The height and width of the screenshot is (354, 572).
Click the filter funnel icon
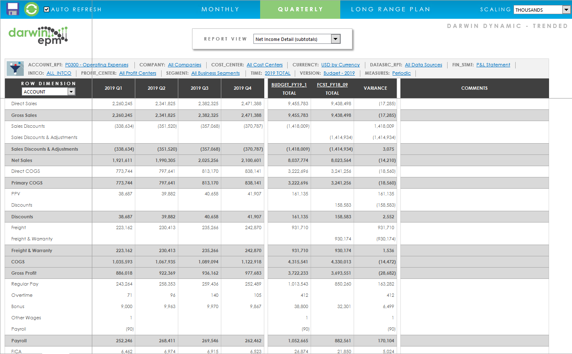[16, 68]
